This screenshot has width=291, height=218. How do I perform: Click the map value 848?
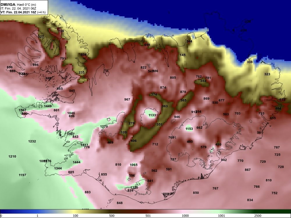click(120, 203)
